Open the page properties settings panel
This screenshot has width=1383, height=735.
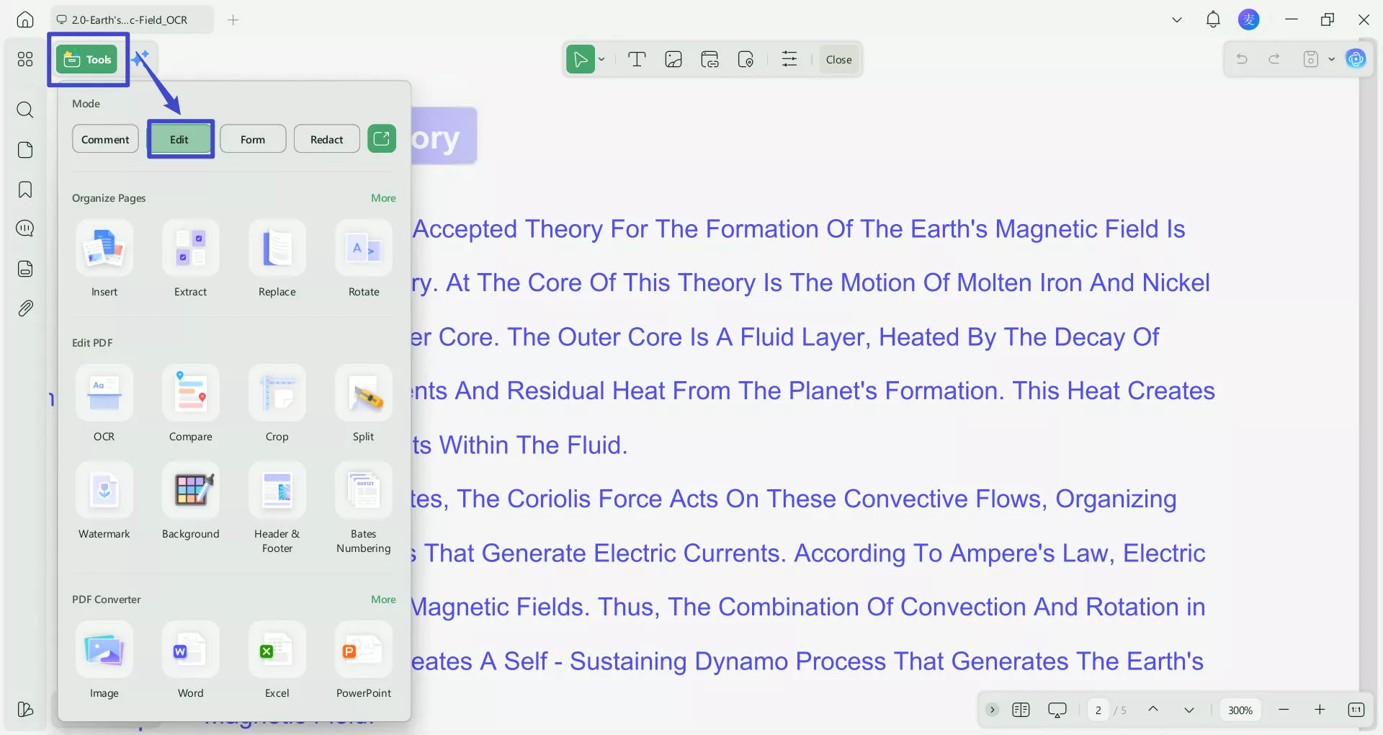point(789,59)
